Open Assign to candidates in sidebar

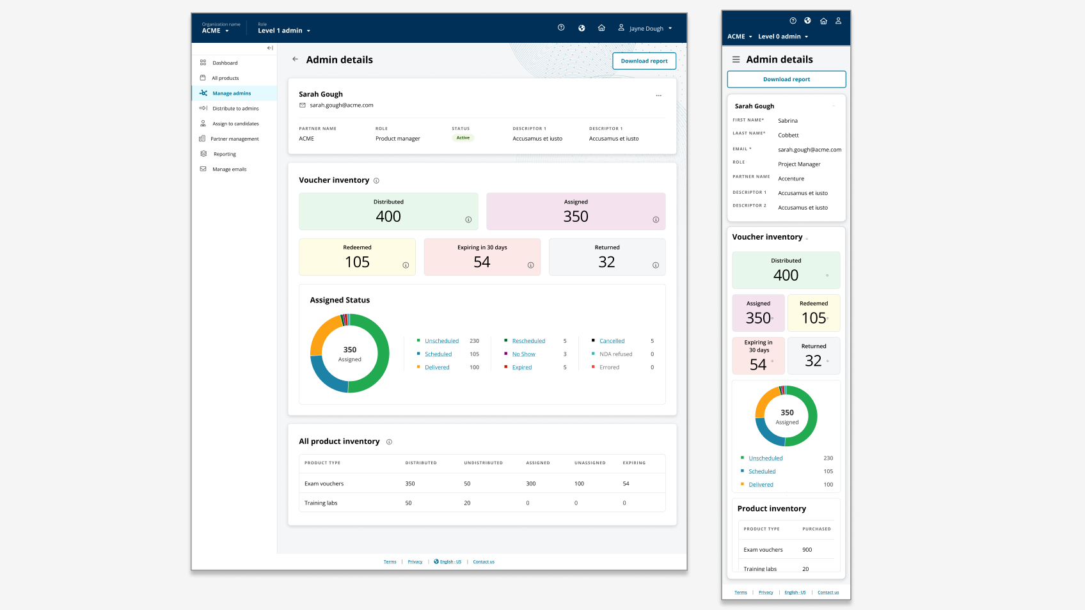point(234,123)
